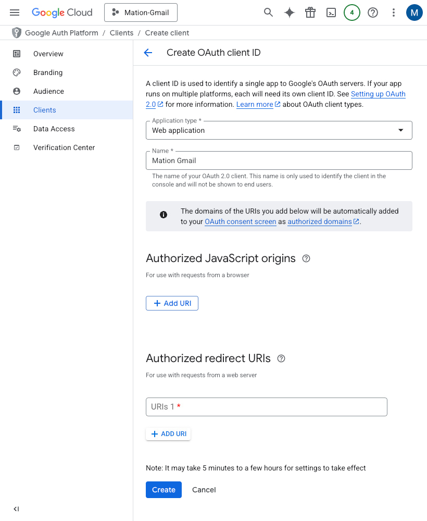
Task: Go back using the blue arrow
Action: (148, 53)
